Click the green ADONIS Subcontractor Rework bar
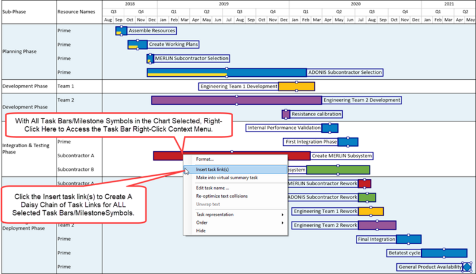 367,197
